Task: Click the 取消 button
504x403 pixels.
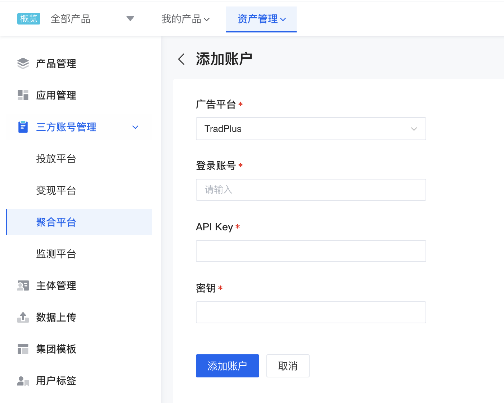Action: [288, 366]
